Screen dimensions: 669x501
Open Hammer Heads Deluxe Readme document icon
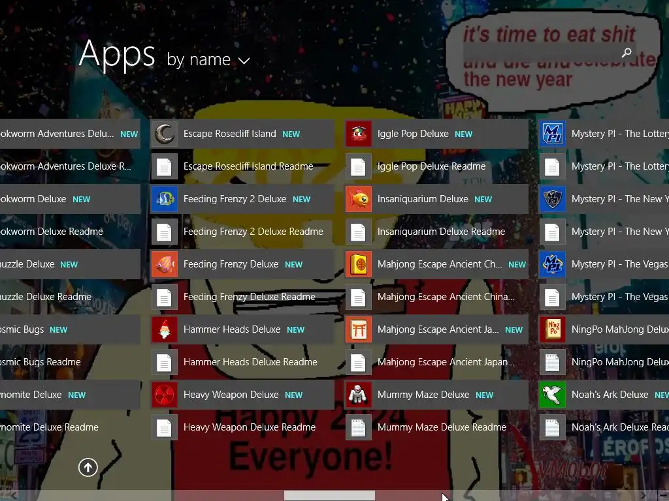pyautogui.click(x=164, y=362)
